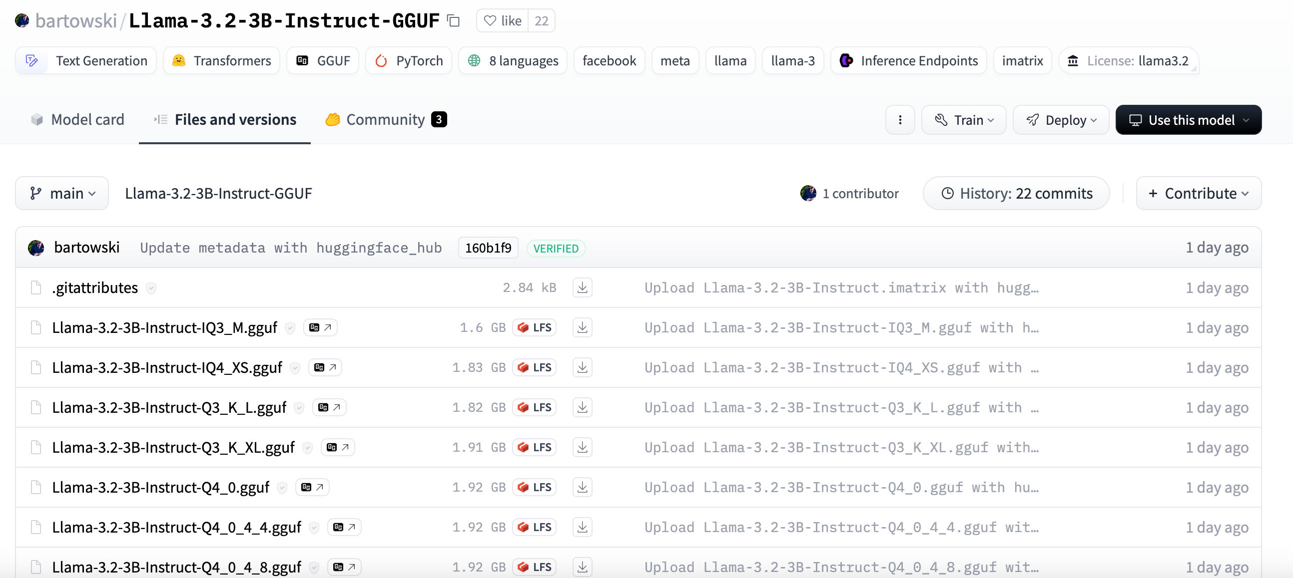Open GGUF viewer for Q3_K_L.gguf file

click(x=329, y=408)
